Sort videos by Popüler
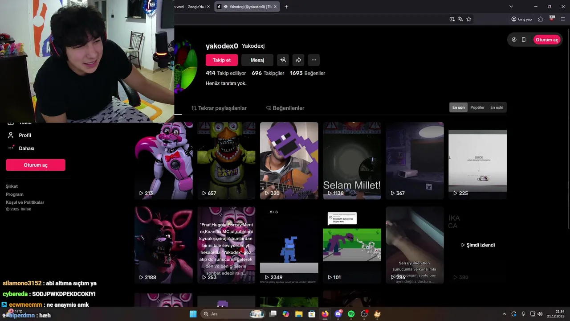 tap(477, 107)
